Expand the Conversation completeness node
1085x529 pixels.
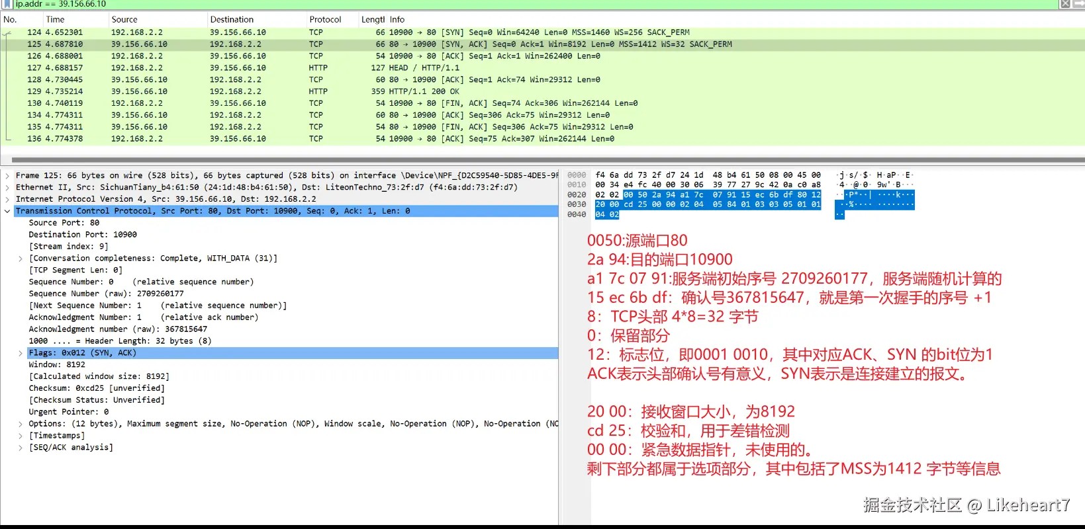click(21, 259)
